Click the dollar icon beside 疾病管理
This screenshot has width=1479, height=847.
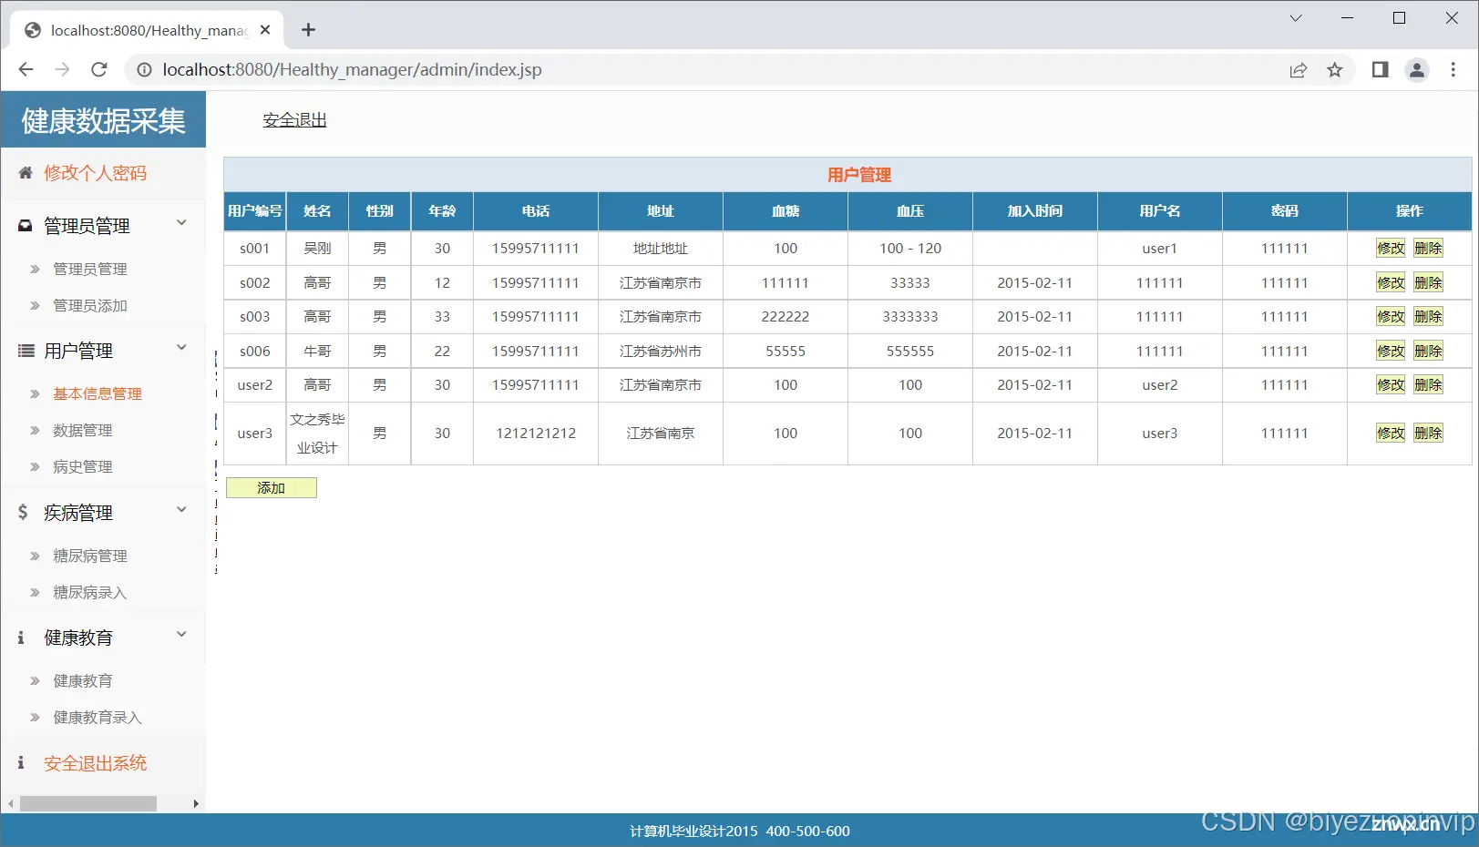click(23, 512)
